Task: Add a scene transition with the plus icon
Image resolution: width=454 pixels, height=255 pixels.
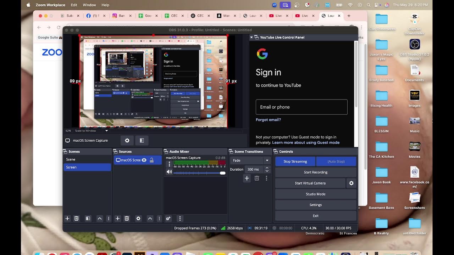Action: tap(247, 178)
